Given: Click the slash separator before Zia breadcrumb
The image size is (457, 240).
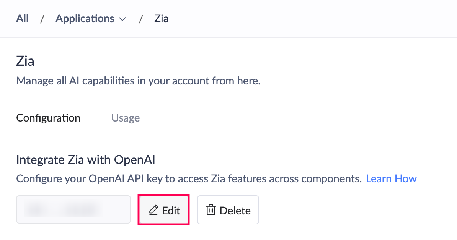Looking at the screenshot, I should [x=141, y=19].
